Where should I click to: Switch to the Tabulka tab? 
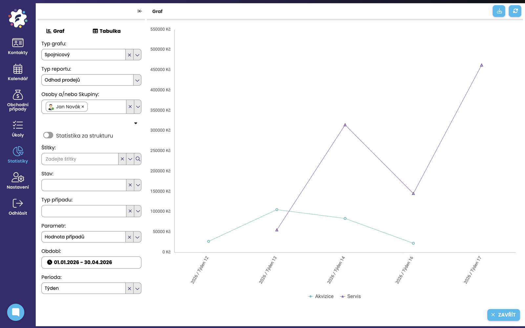pyautogui.click(x=107, y=31)
